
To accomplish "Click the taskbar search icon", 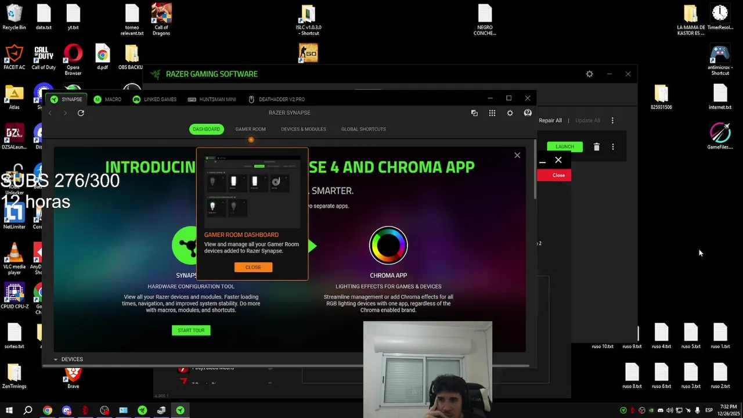I will coord(28,410).
